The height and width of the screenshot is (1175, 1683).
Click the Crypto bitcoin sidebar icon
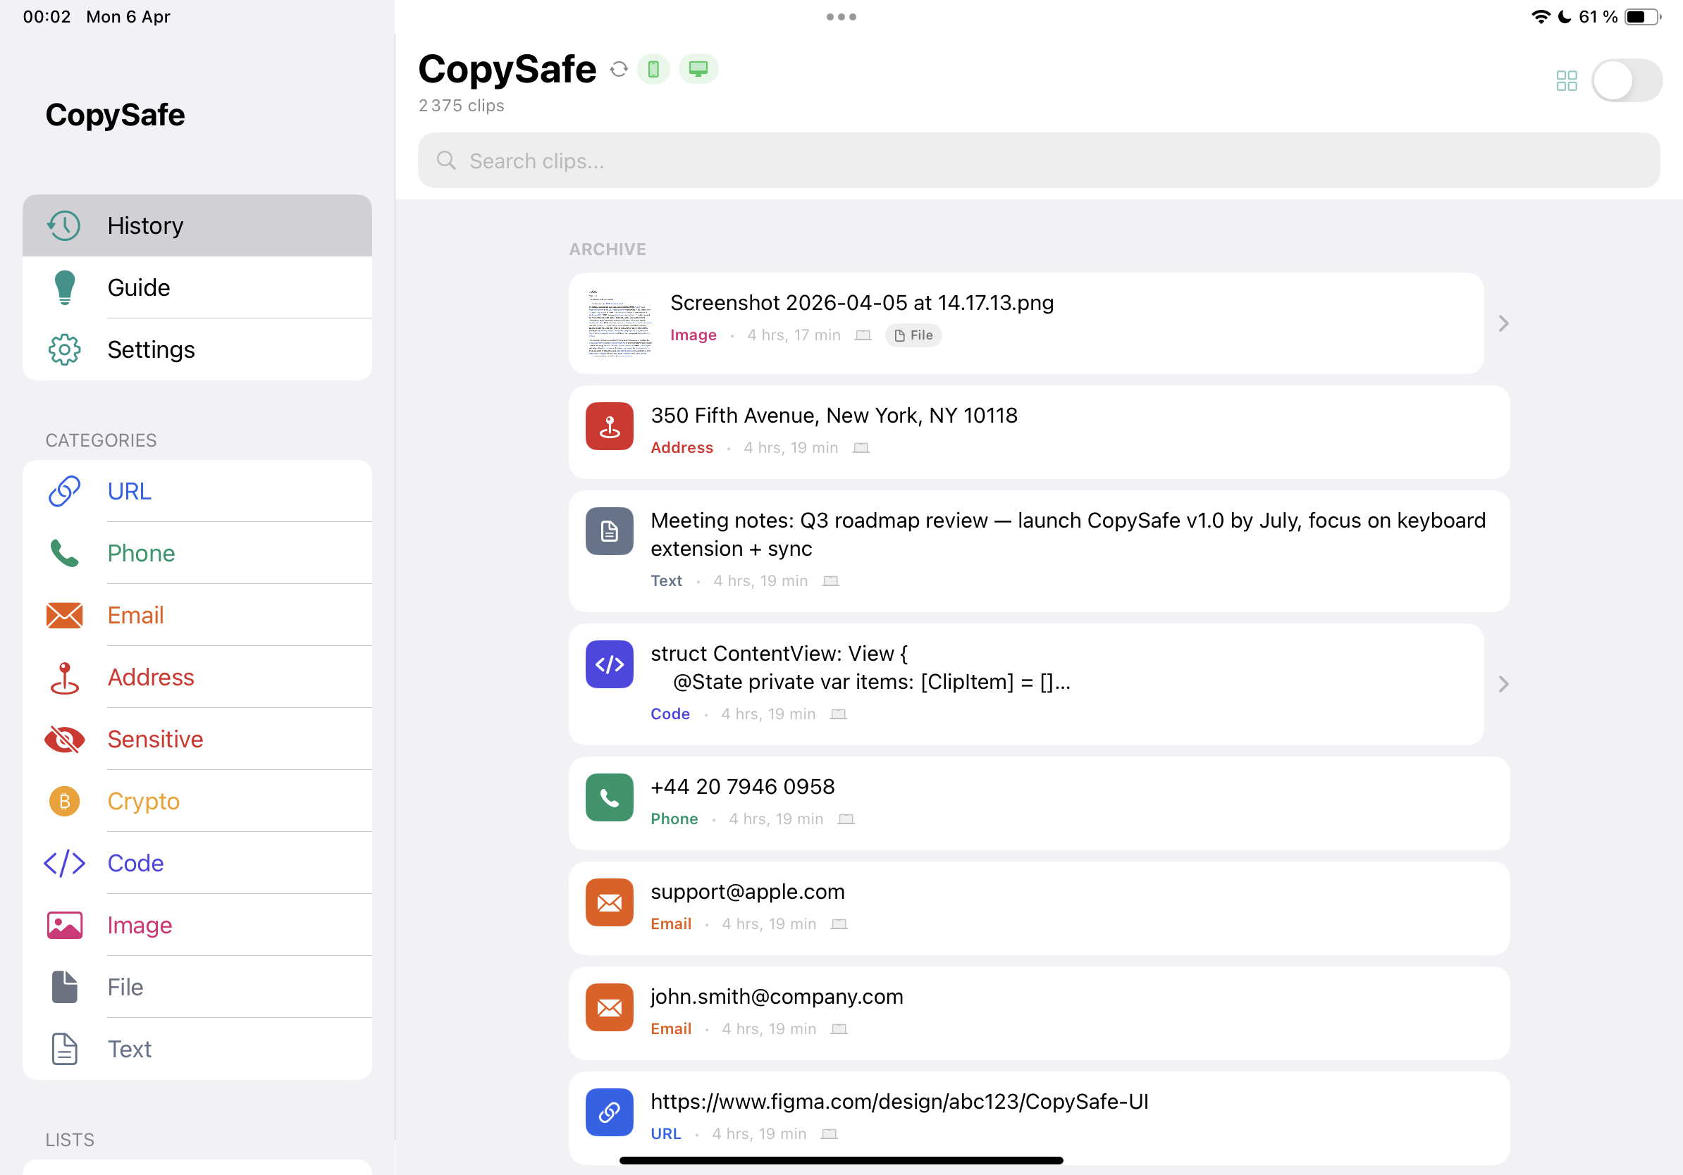[65, 801]
